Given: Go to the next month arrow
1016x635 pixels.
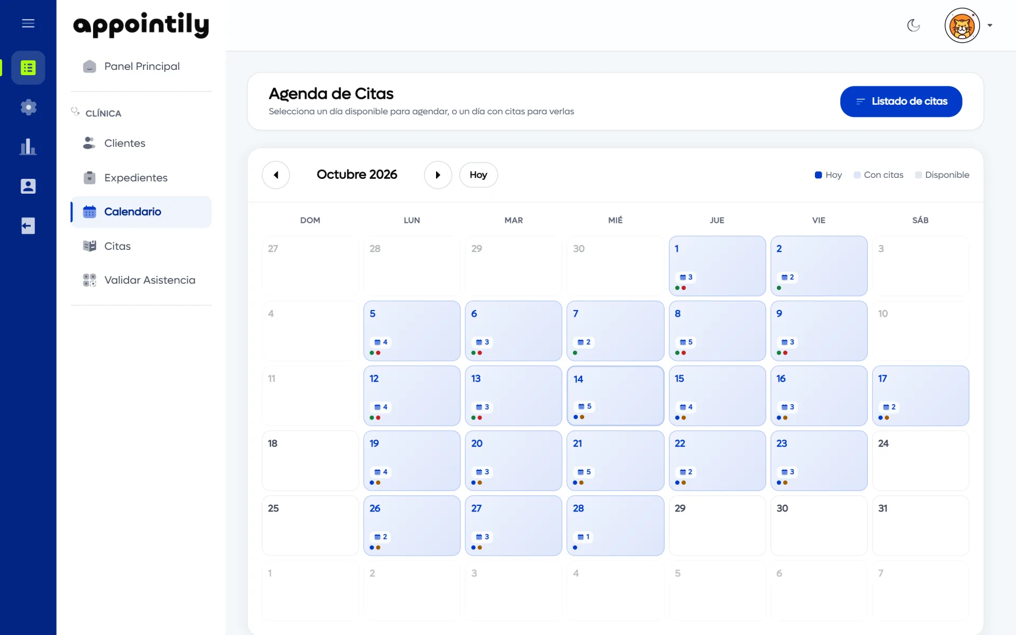Looking at the screenshot, I should [438, 175].
